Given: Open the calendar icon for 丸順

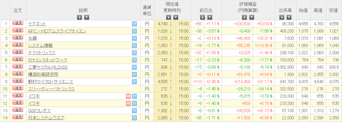Looking at the screenshot, I should 135,38.
